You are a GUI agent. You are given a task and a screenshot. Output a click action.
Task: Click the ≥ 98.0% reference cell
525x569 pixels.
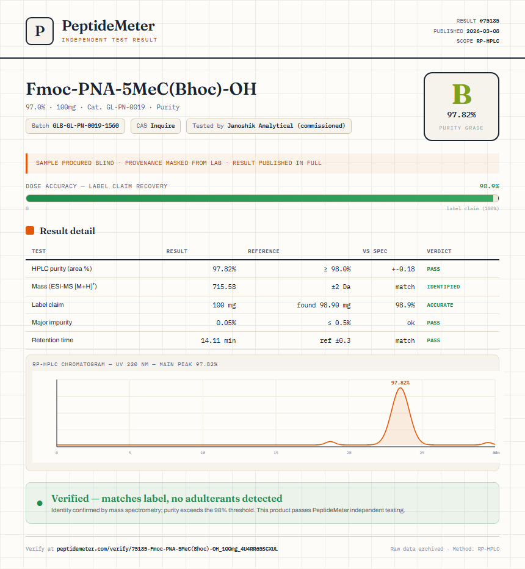click(x=337, y=269)
